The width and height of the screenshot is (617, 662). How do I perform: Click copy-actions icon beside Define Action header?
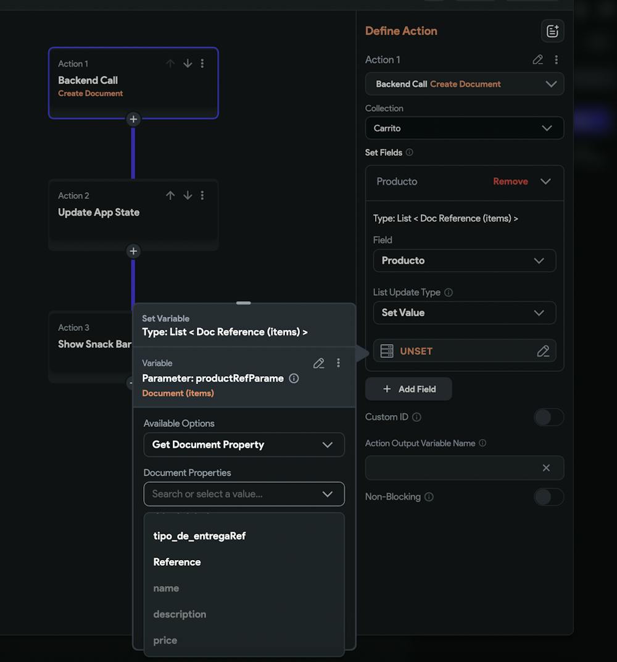(552, 30)
